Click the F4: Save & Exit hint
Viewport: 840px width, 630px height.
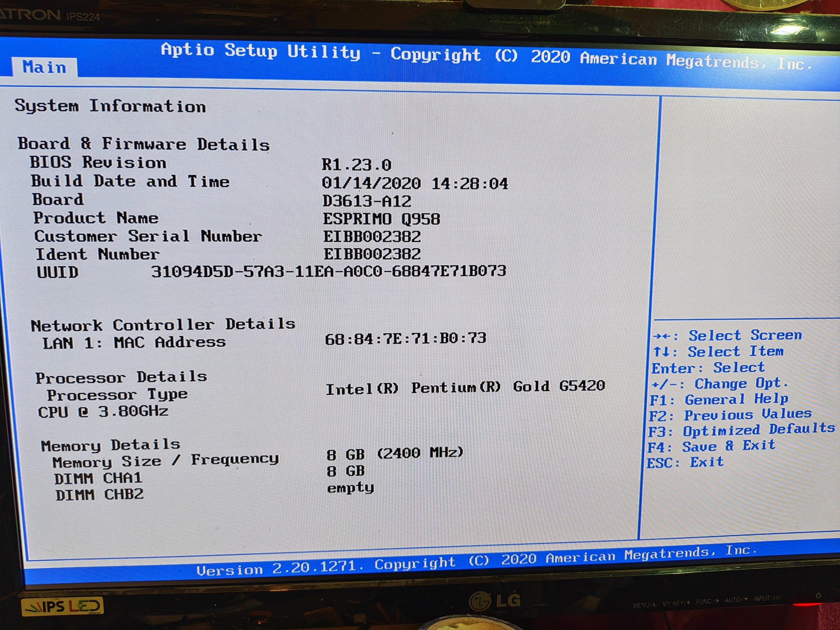tap(711, 446)
